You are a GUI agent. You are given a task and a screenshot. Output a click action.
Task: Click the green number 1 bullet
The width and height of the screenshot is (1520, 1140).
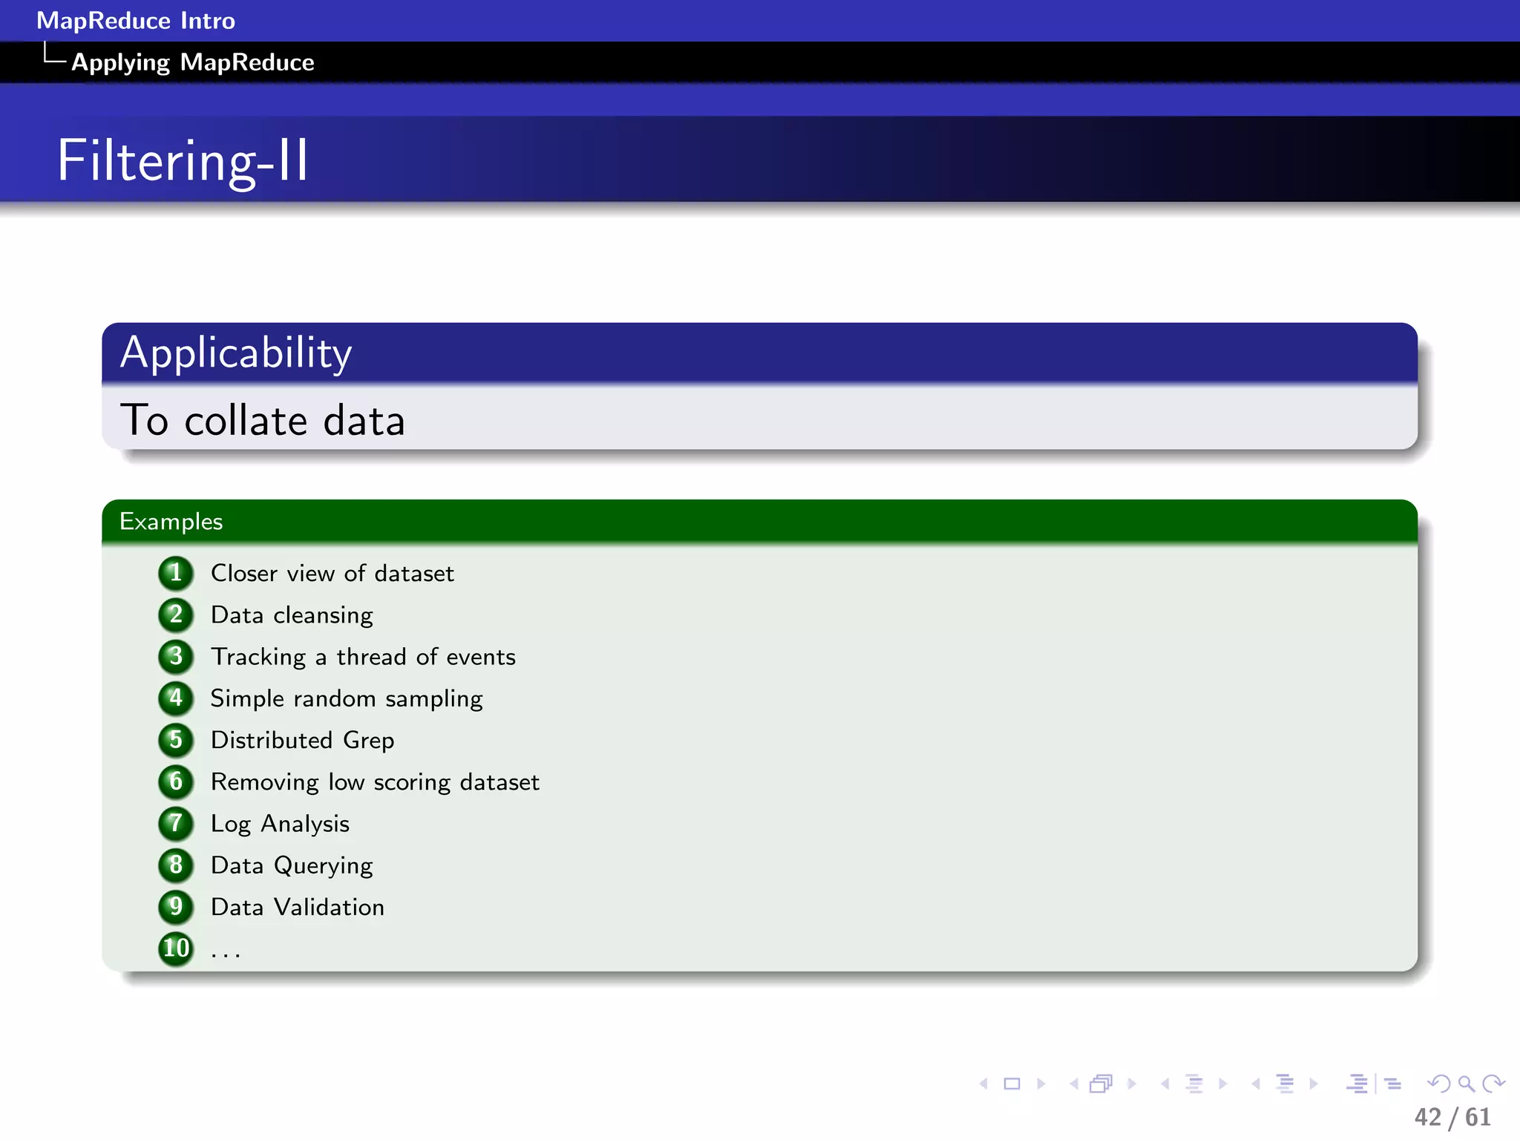(176, 573)
